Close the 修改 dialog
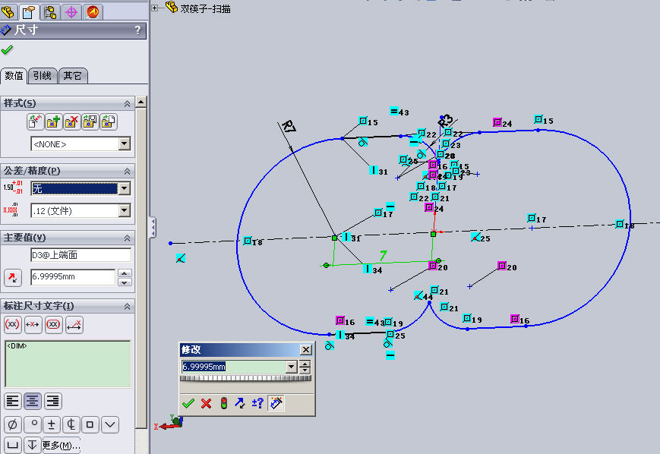The width and height of the screenshot is (660, 454). pos(306,350)
